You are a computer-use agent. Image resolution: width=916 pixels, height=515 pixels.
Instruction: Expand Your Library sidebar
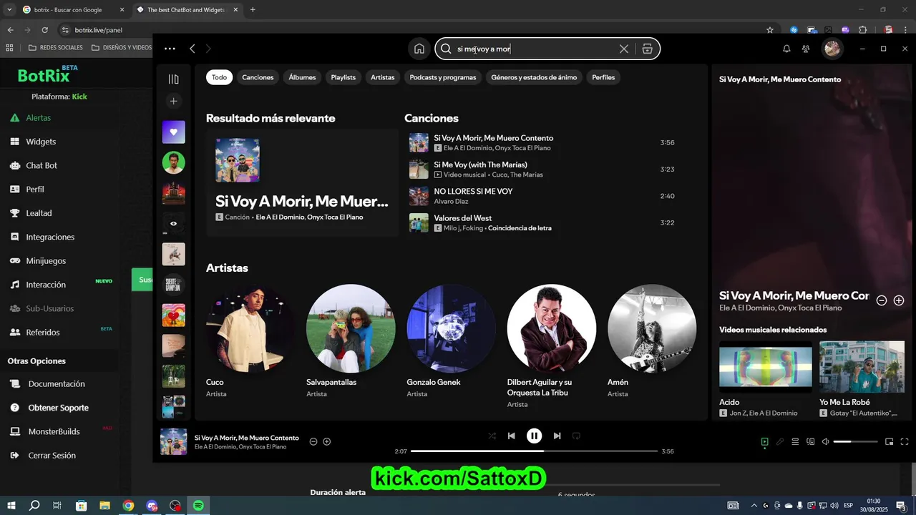tap(173, 79)
